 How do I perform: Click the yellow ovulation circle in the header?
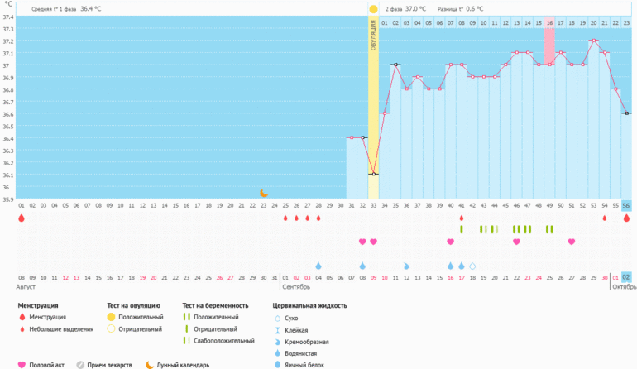(x=373, y=9)
